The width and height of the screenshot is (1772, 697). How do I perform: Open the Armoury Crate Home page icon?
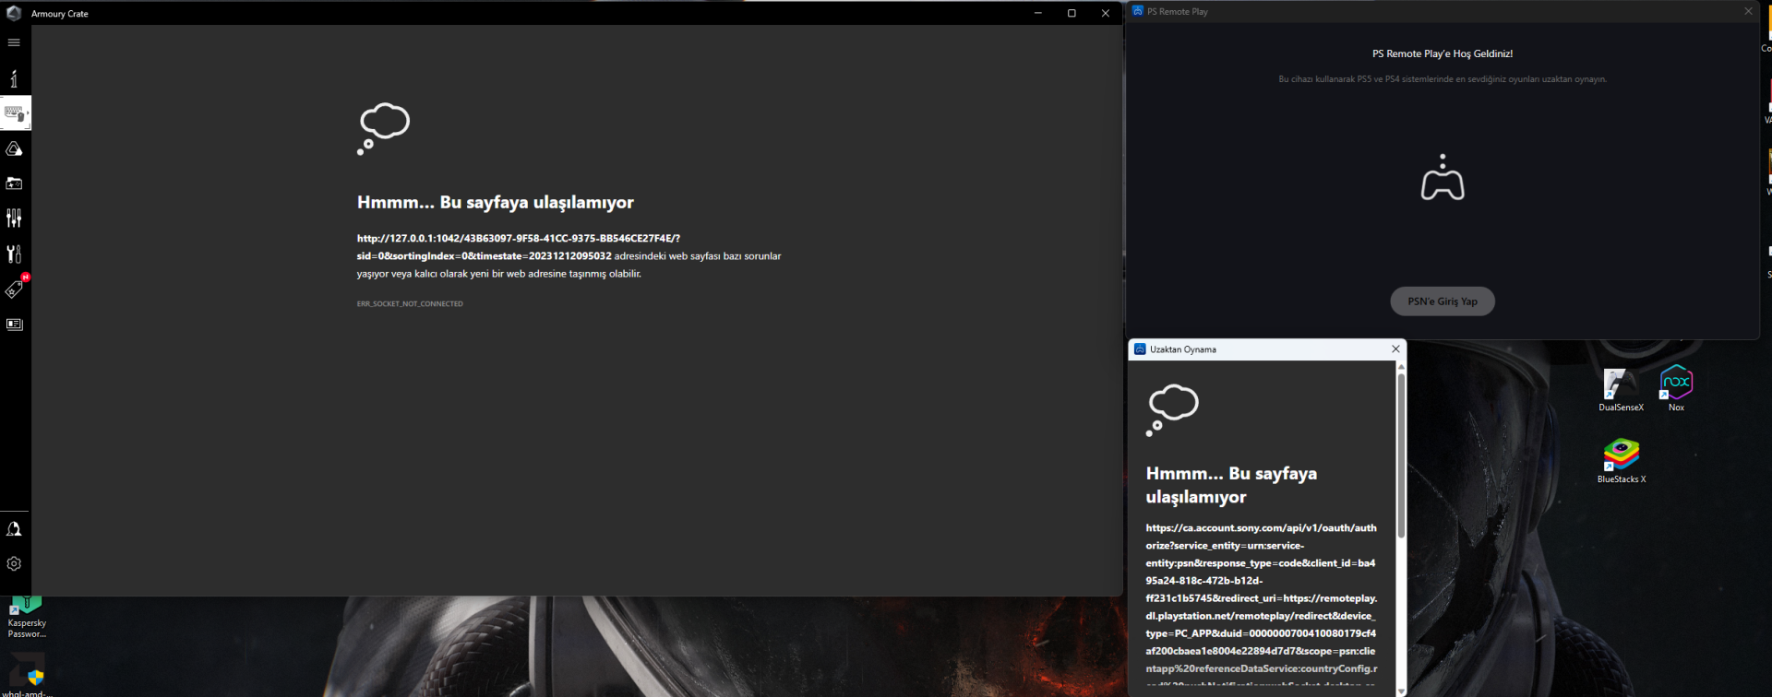14,78
